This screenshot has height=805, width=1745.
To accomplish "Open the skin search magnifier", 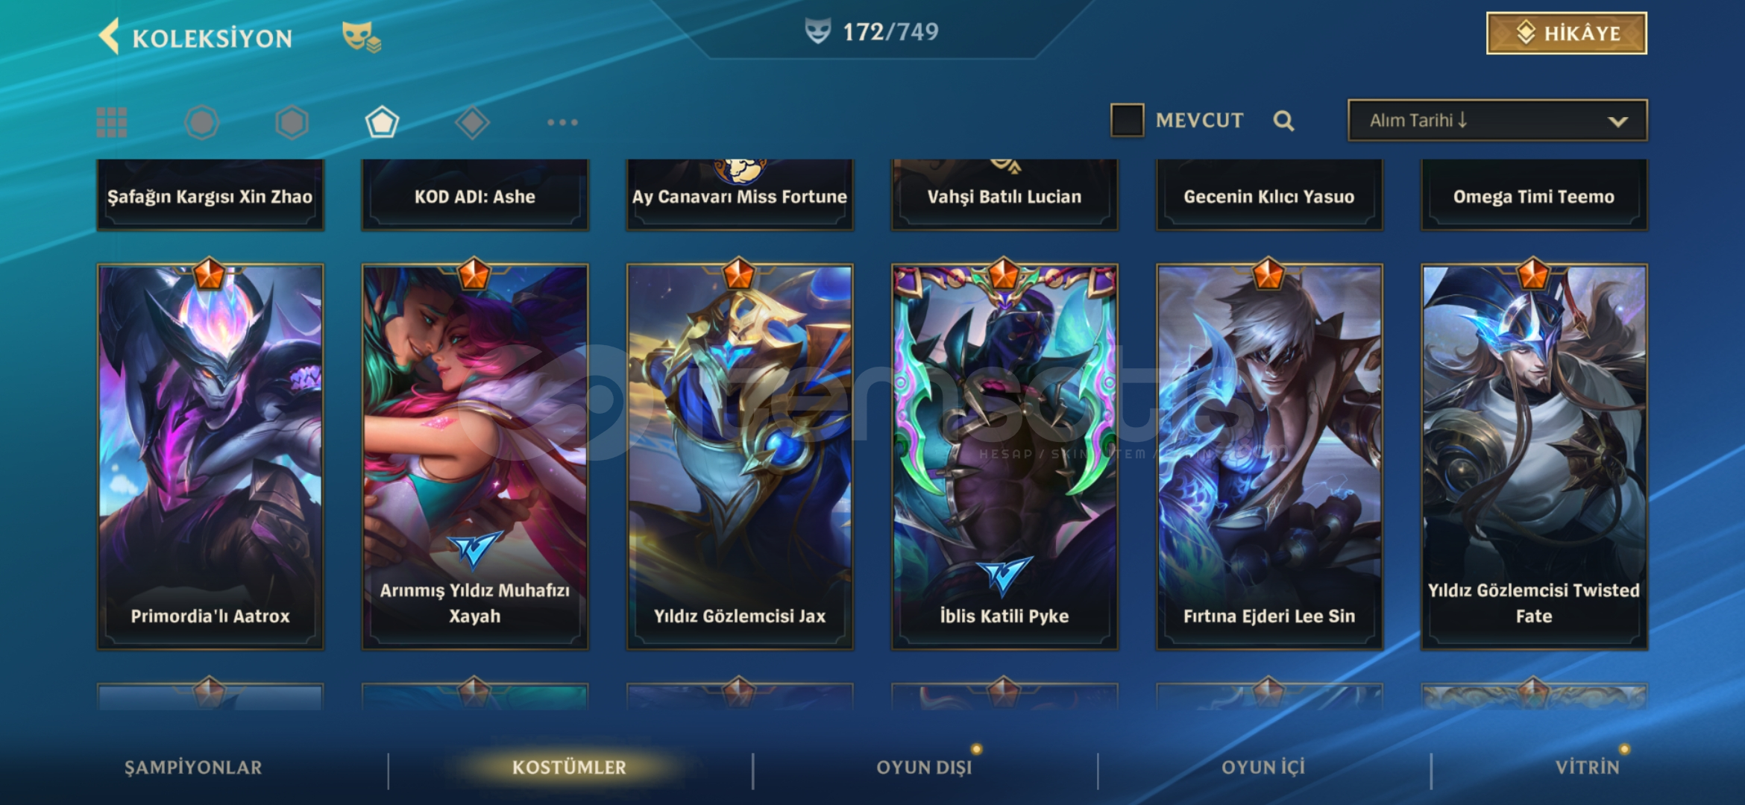I will 1283,121.
